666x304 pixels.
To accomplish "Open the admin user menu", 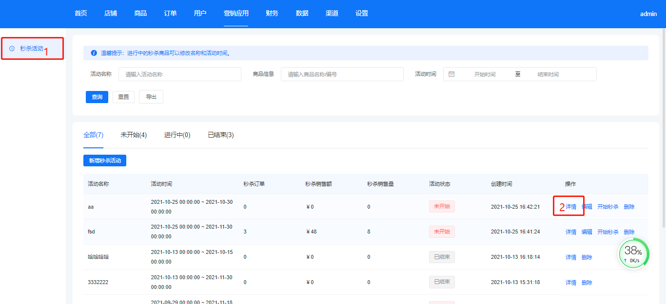I will [x=648, y=14].
